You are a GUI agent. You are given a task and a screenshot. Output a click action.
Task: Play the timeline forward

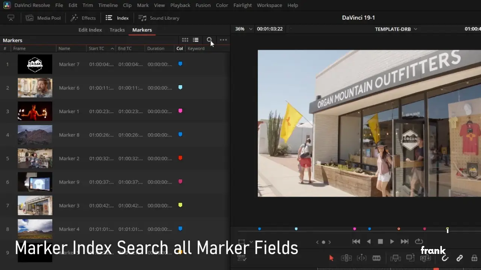392,242
